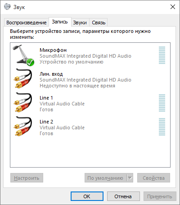Click the Свойства button

coord(153,178)
